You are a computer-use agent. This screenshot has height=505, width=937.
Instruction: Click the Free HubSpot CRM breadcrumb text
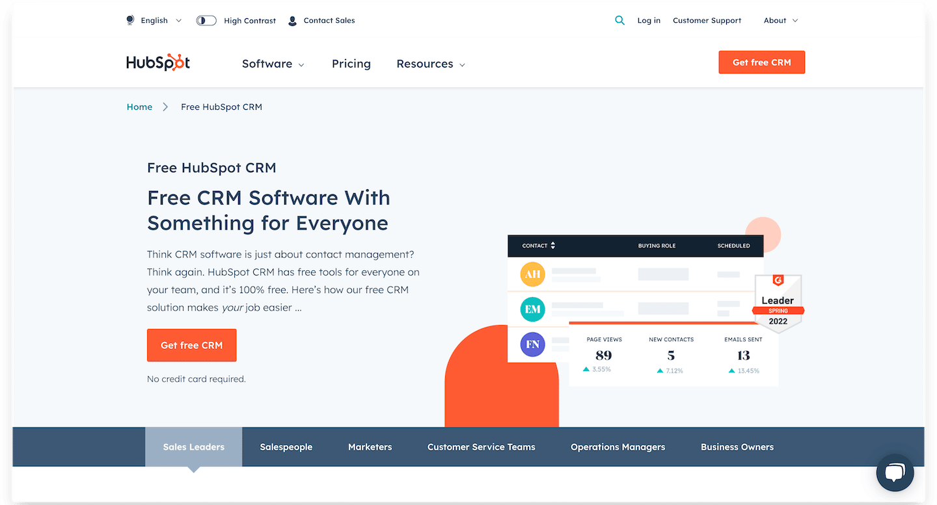tap(221, 107)
